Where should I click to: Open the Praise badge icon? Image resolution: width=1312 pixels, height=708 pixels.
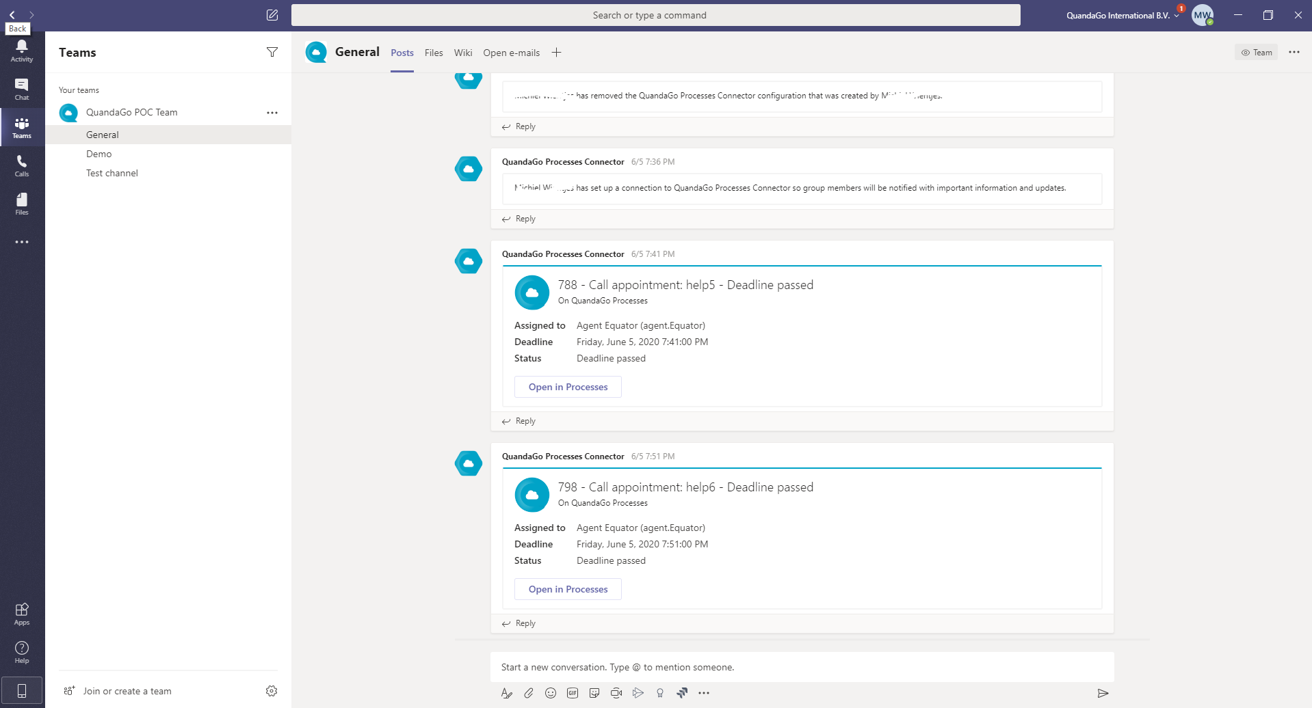point(660,693)
